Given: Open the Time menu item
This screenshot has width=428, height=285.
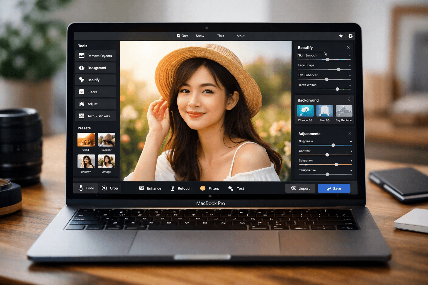Looking at the screenshot, I should (x=220, y=36).
